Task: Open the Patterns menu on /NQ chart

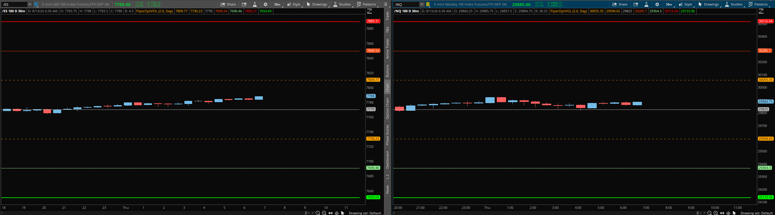Action: coord(758,5)
